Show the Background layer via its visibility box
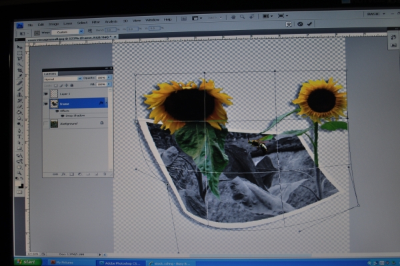 coord(45,124)
